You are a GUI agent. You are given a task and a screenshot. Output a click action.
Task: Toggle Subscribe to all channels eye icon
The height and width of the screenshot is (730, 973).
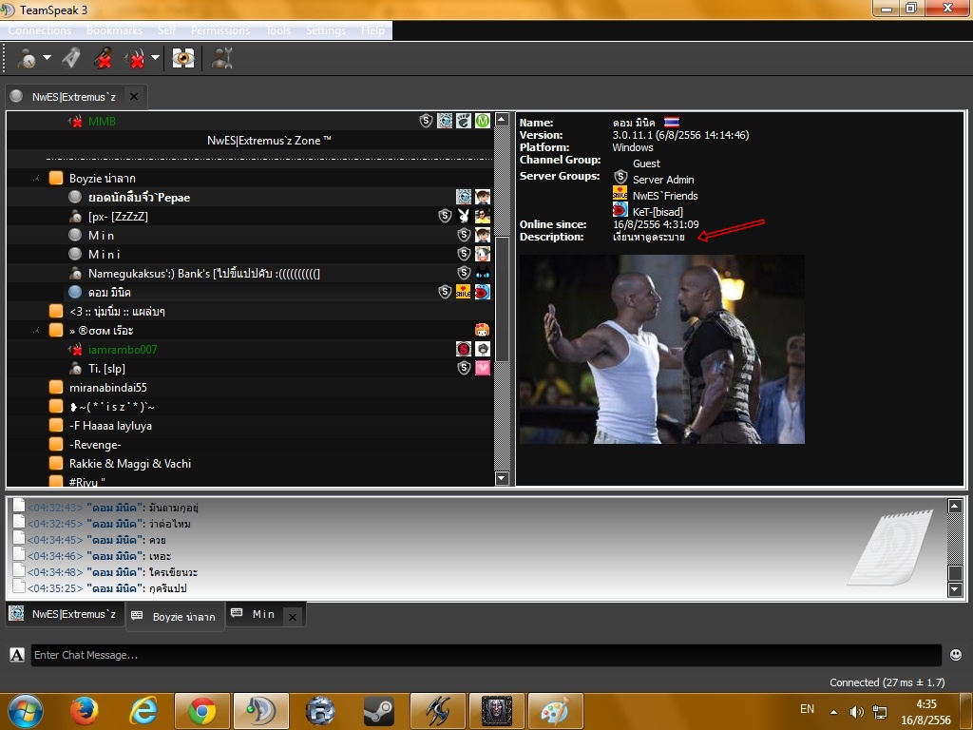click(x=183, y=58)
